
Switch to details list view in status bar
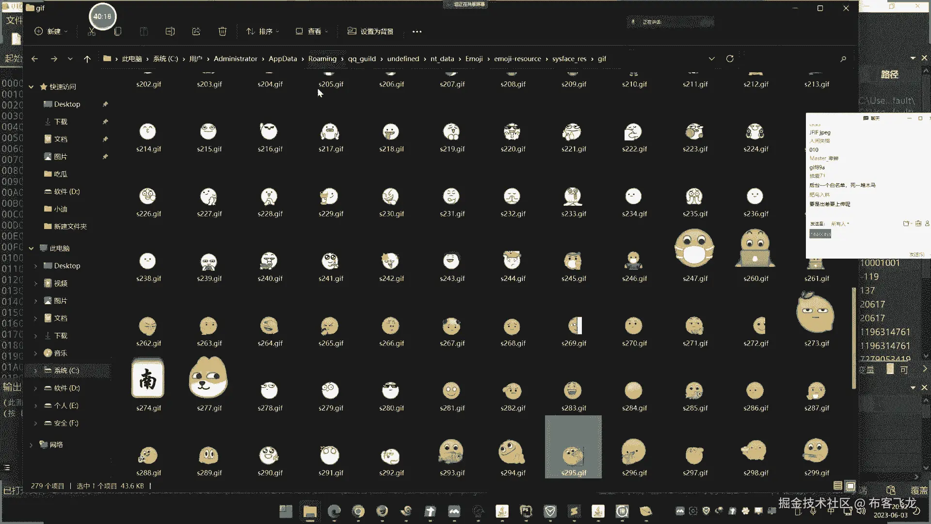click(837, 486)
